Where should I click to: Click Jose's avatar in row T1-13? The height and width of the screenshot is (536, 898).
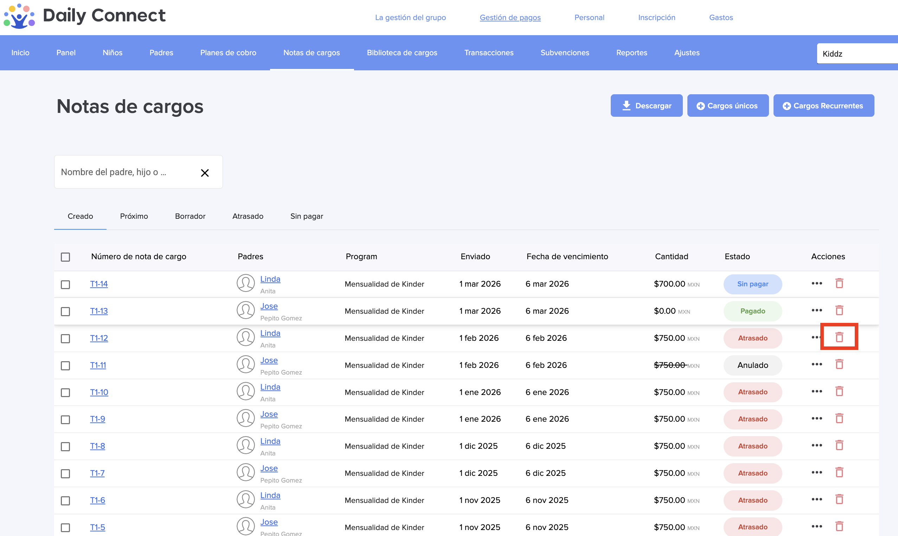(x=245, y=311)
